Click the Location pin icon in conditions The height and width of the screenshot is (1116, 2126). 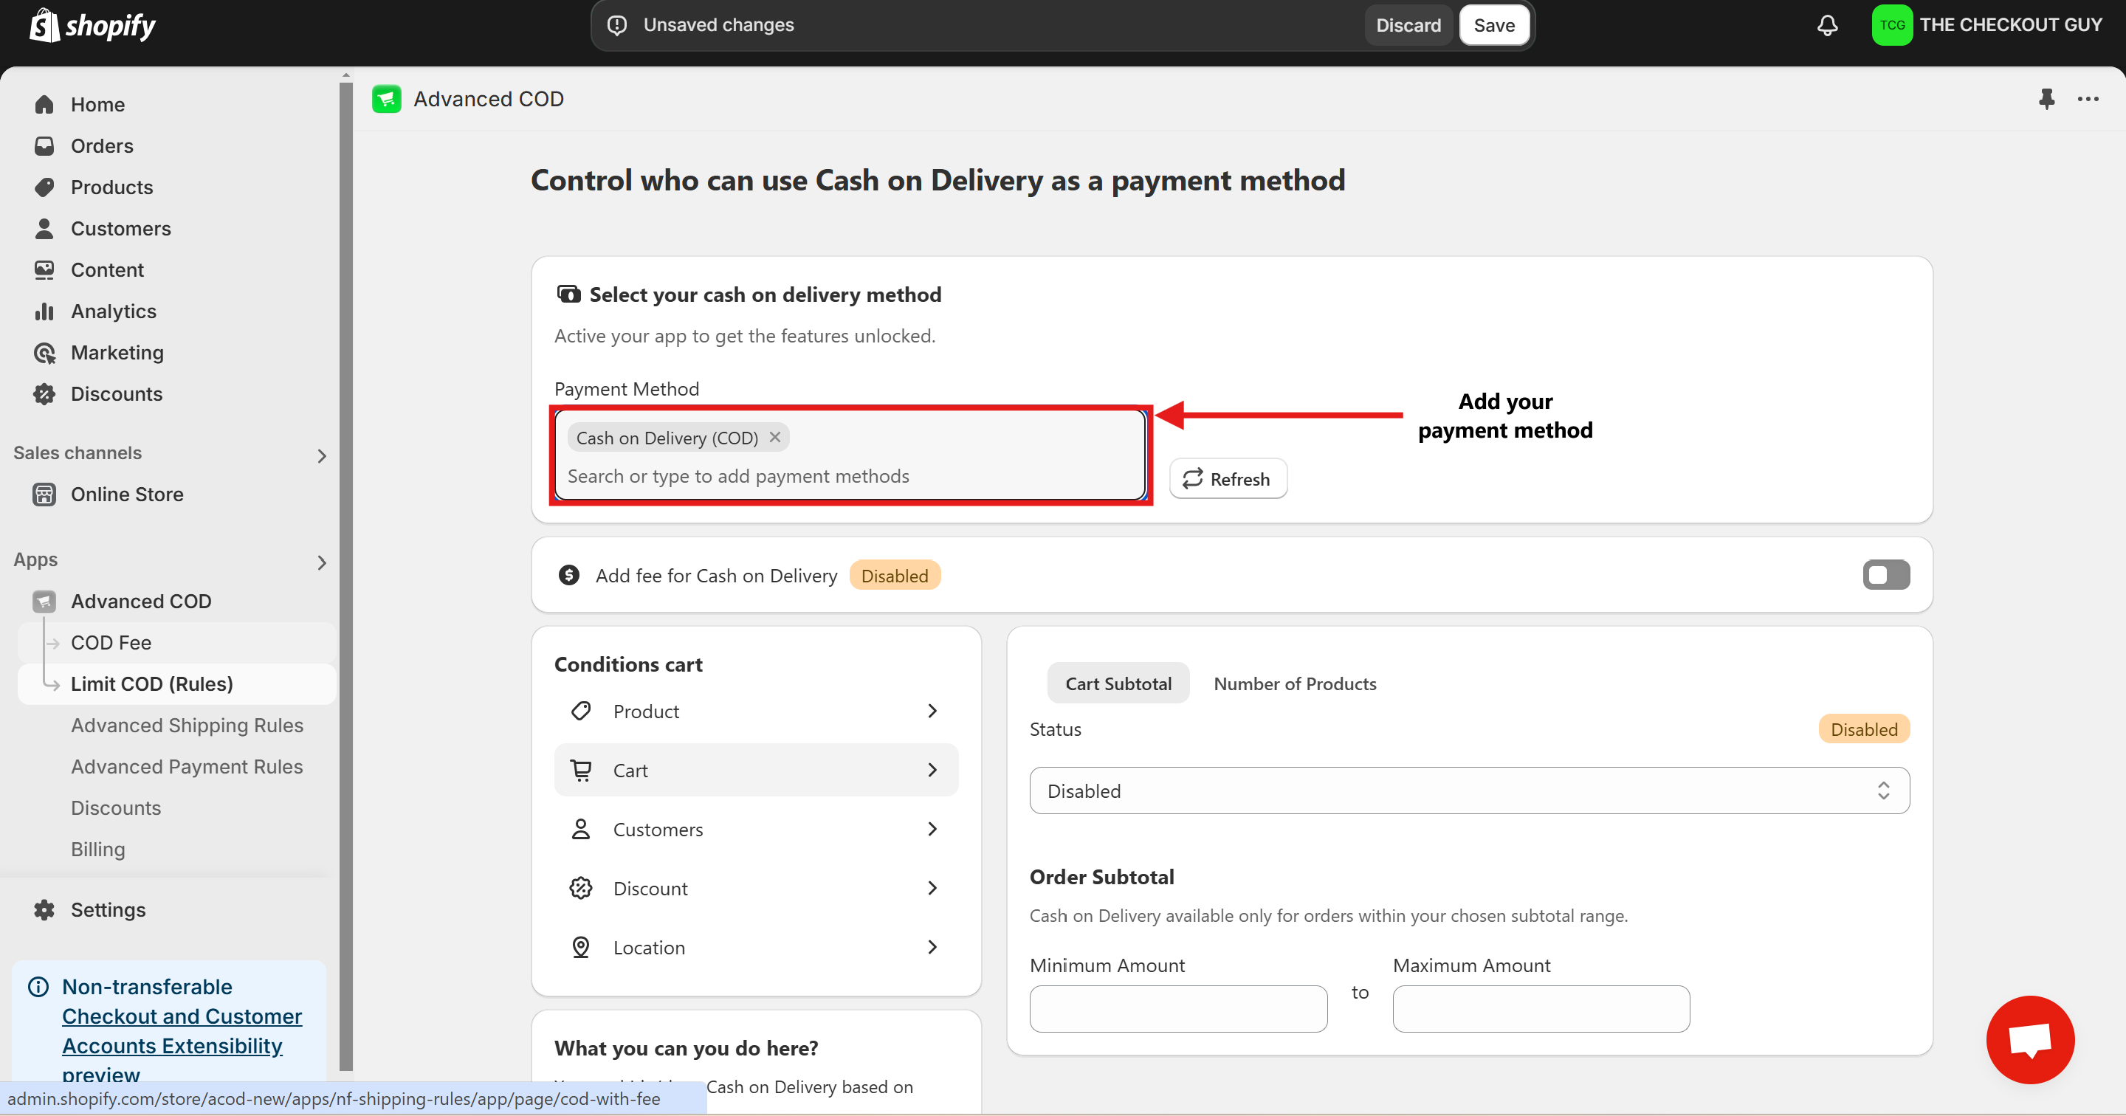coord(581,948)
